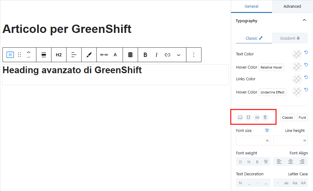Reset the Hover Color beside Underline Effect

306,90
